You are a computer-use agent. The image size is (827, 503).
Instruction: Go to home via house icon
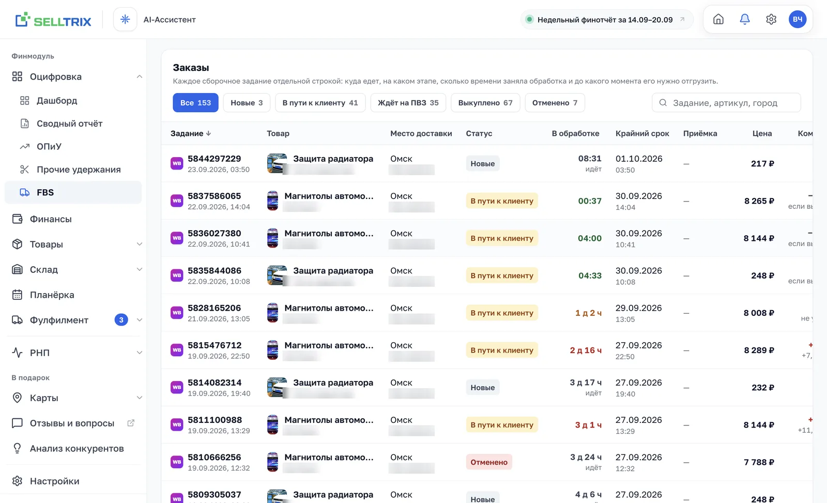[718, 20]
